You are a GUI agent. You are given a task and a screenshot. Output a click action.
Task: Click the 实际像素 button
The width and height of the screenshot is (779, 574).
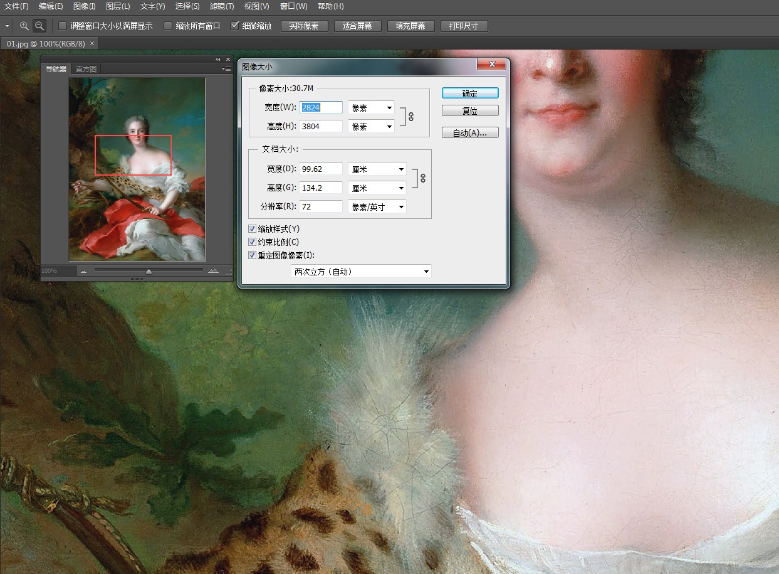(305, 26)
